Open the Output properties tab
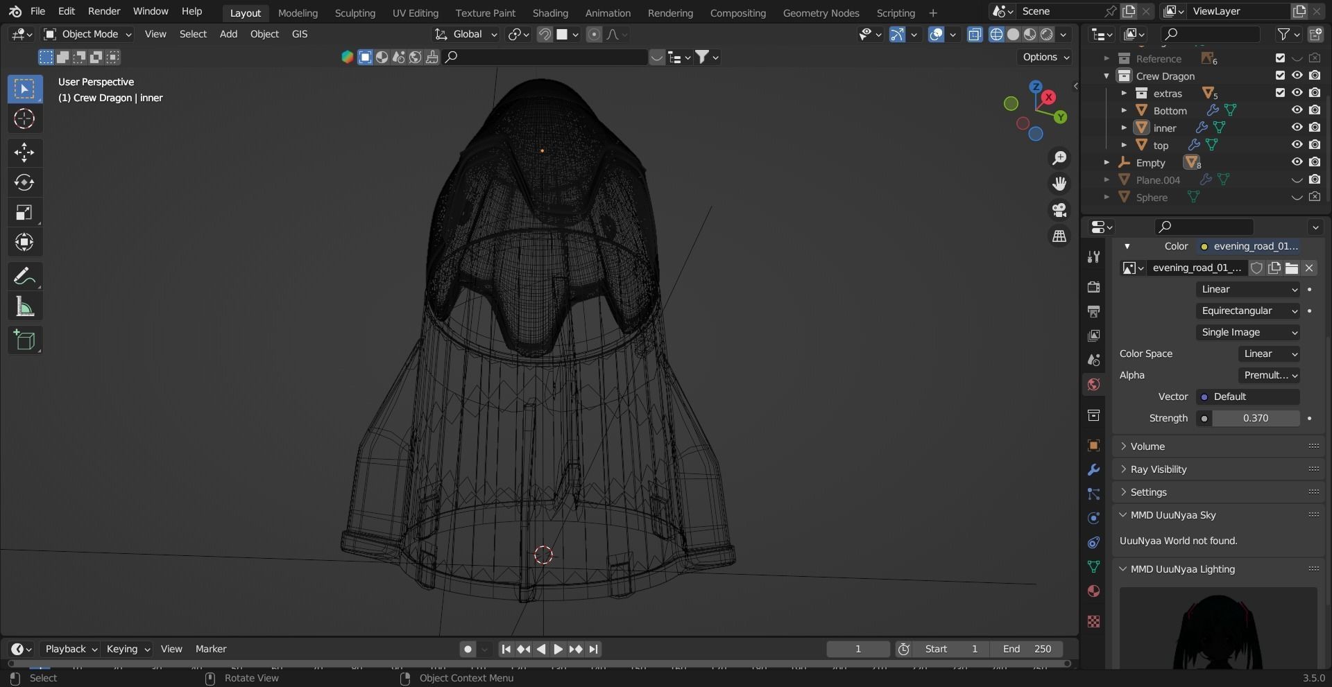The image size is (1332, 687). [x=1094, y=311]
